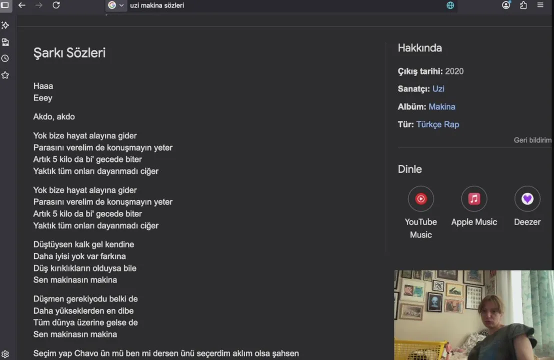Image resolution: width=554 pixels, height=360 pixels.
Task: Click lyric line Düştüysen kalk gel kendine
Action: 83,244
